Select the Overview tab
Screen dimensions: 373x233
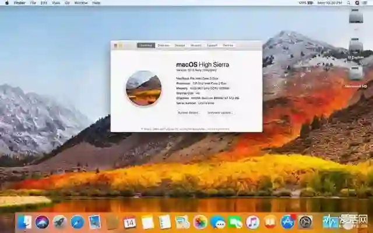click(x=146, y=45)
